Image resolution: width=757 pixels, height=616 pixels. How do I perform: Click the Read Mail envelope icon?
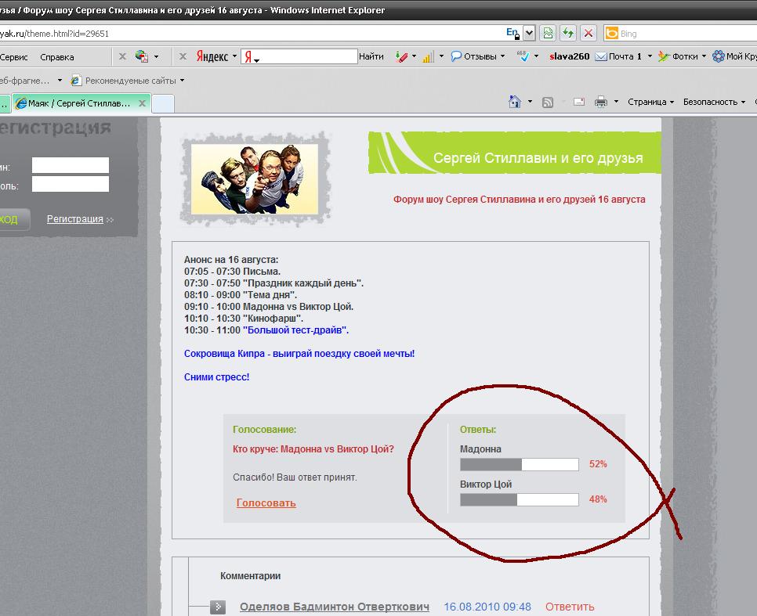pyautogui.click(x=579, y=102)
